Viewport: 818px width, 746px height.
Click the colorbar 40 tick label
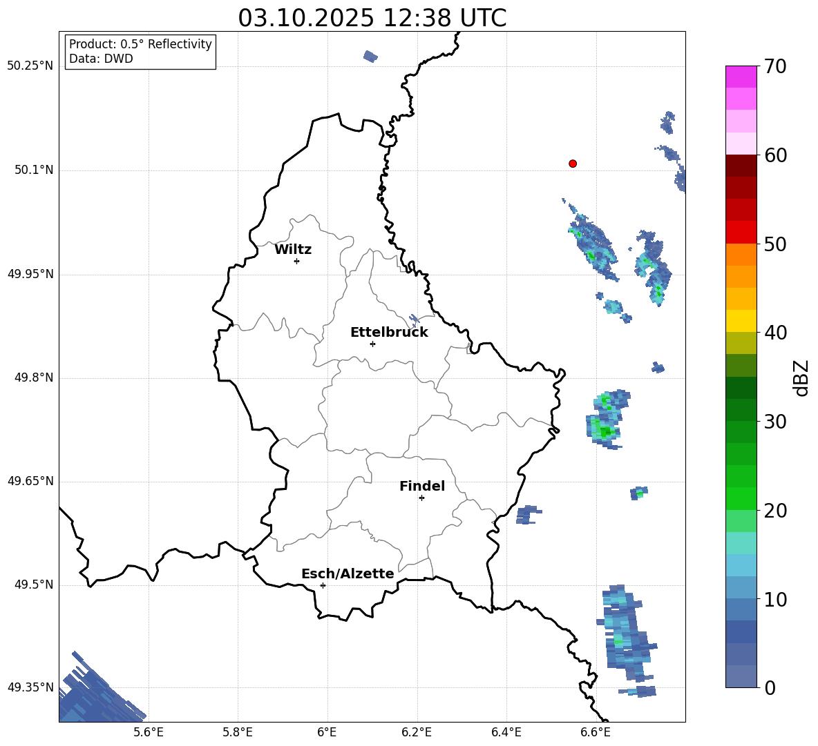click(775, 333)
